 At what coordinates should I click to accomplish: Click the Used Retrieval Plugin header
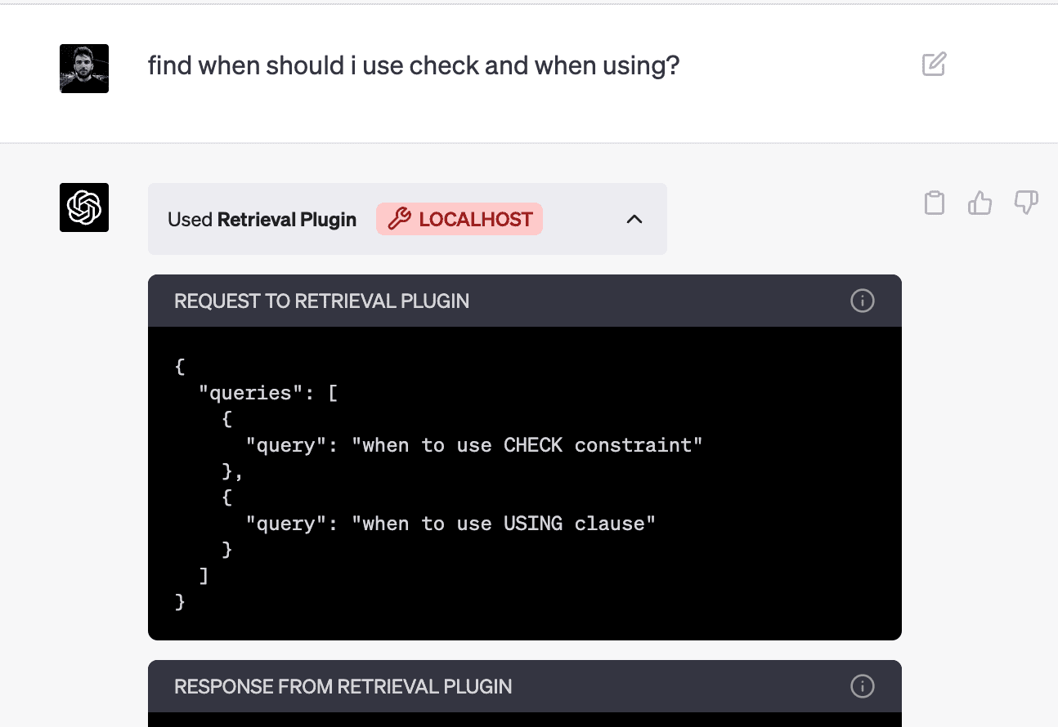(x=262, y=219)
